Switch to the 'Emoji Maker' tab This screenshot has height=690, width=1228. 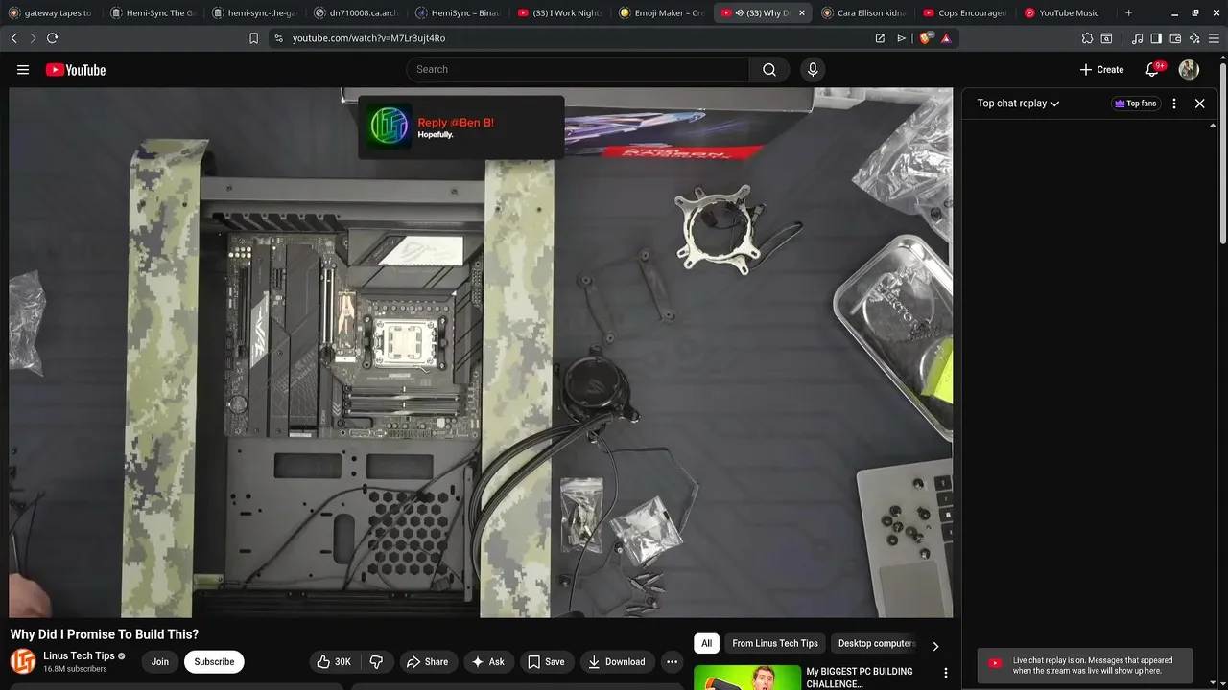tap(661, 13)
